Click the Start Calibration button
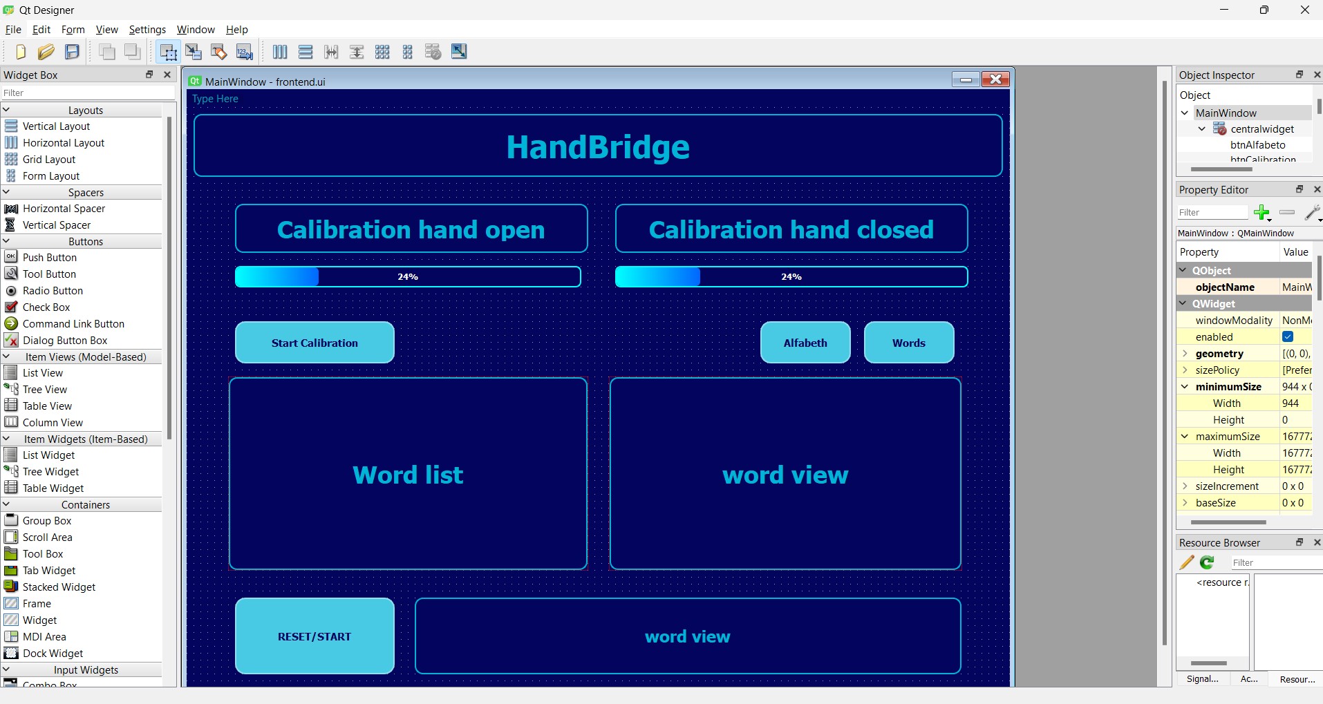The height and width of the screenshot is (704, 1323). tap(315, 343)
